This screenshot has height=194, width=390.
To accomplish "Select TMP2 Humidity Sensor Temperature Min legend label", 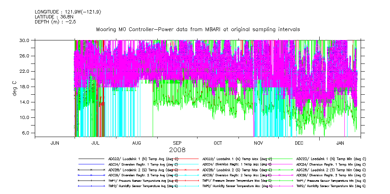I will click(331, 186).
